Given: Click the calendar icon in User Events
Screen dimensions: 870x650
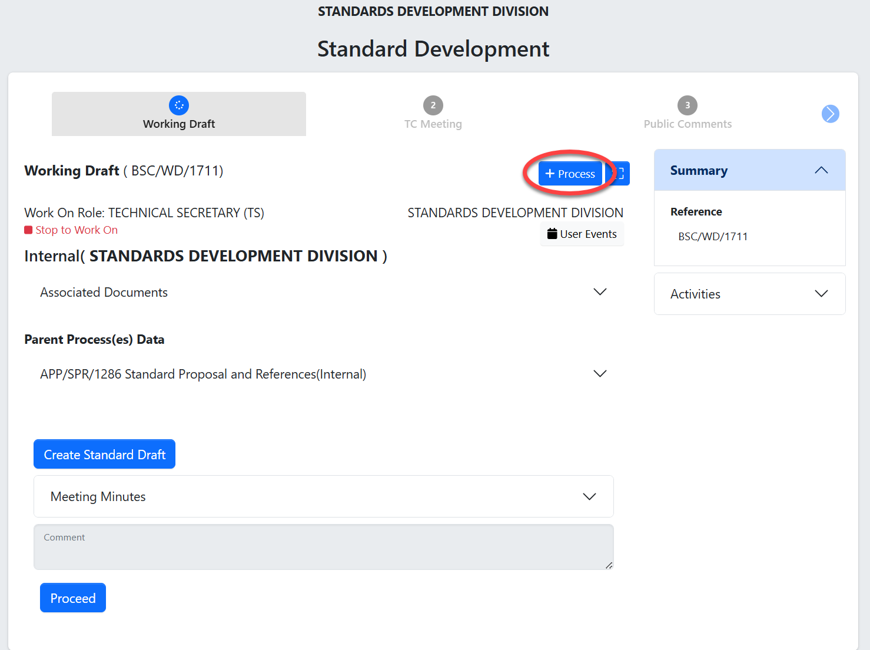Looking at the screenshot, I should tap(552, 234).
